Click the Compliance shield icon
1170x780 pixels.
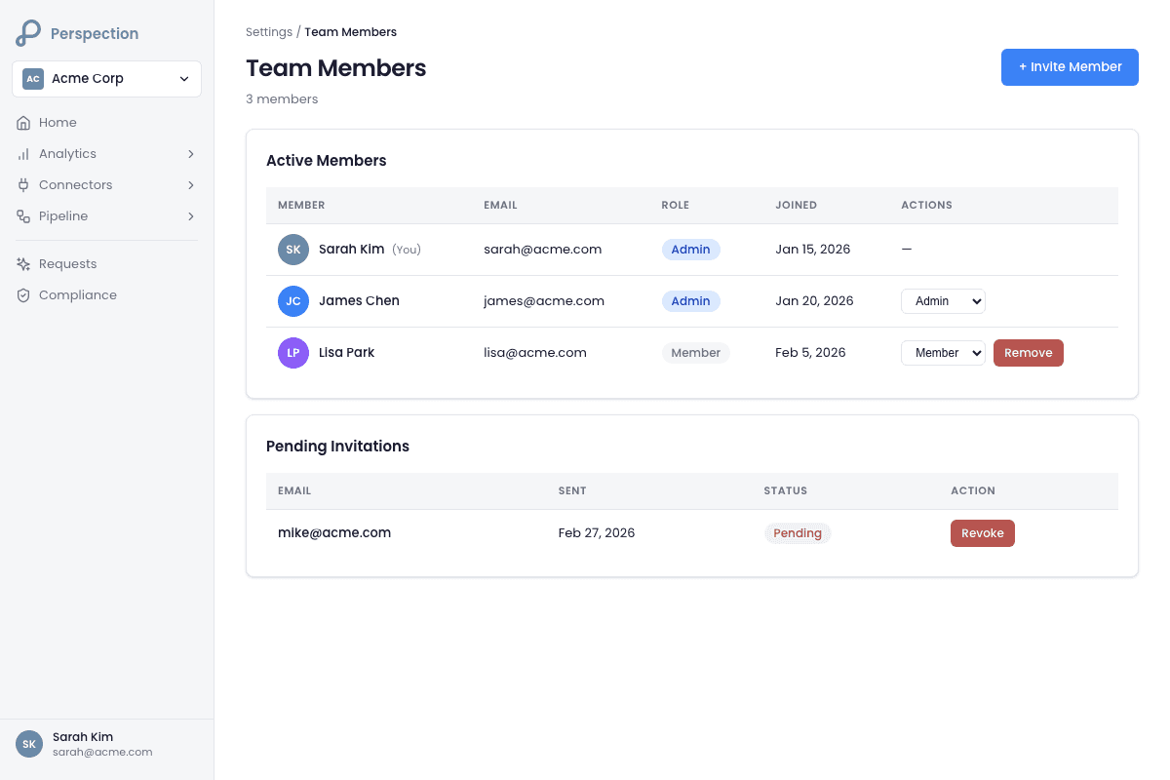(x=23, y=295)
